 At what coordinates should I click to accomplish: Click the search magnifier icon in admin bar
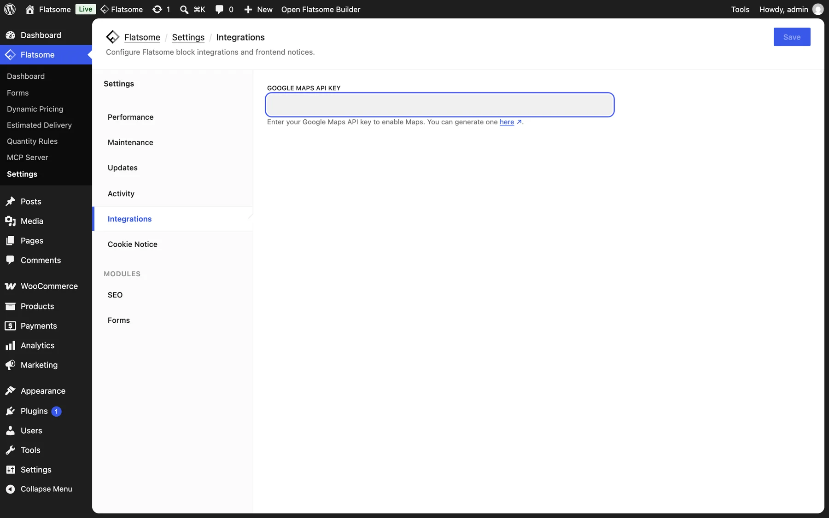184,9
